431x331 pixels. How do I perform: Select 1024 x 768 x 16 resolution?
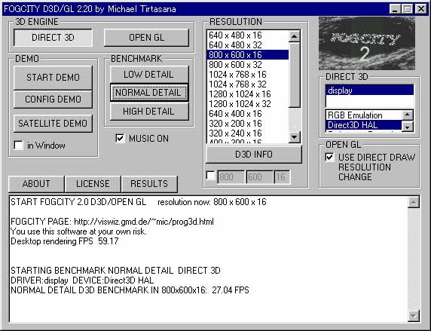248,75
